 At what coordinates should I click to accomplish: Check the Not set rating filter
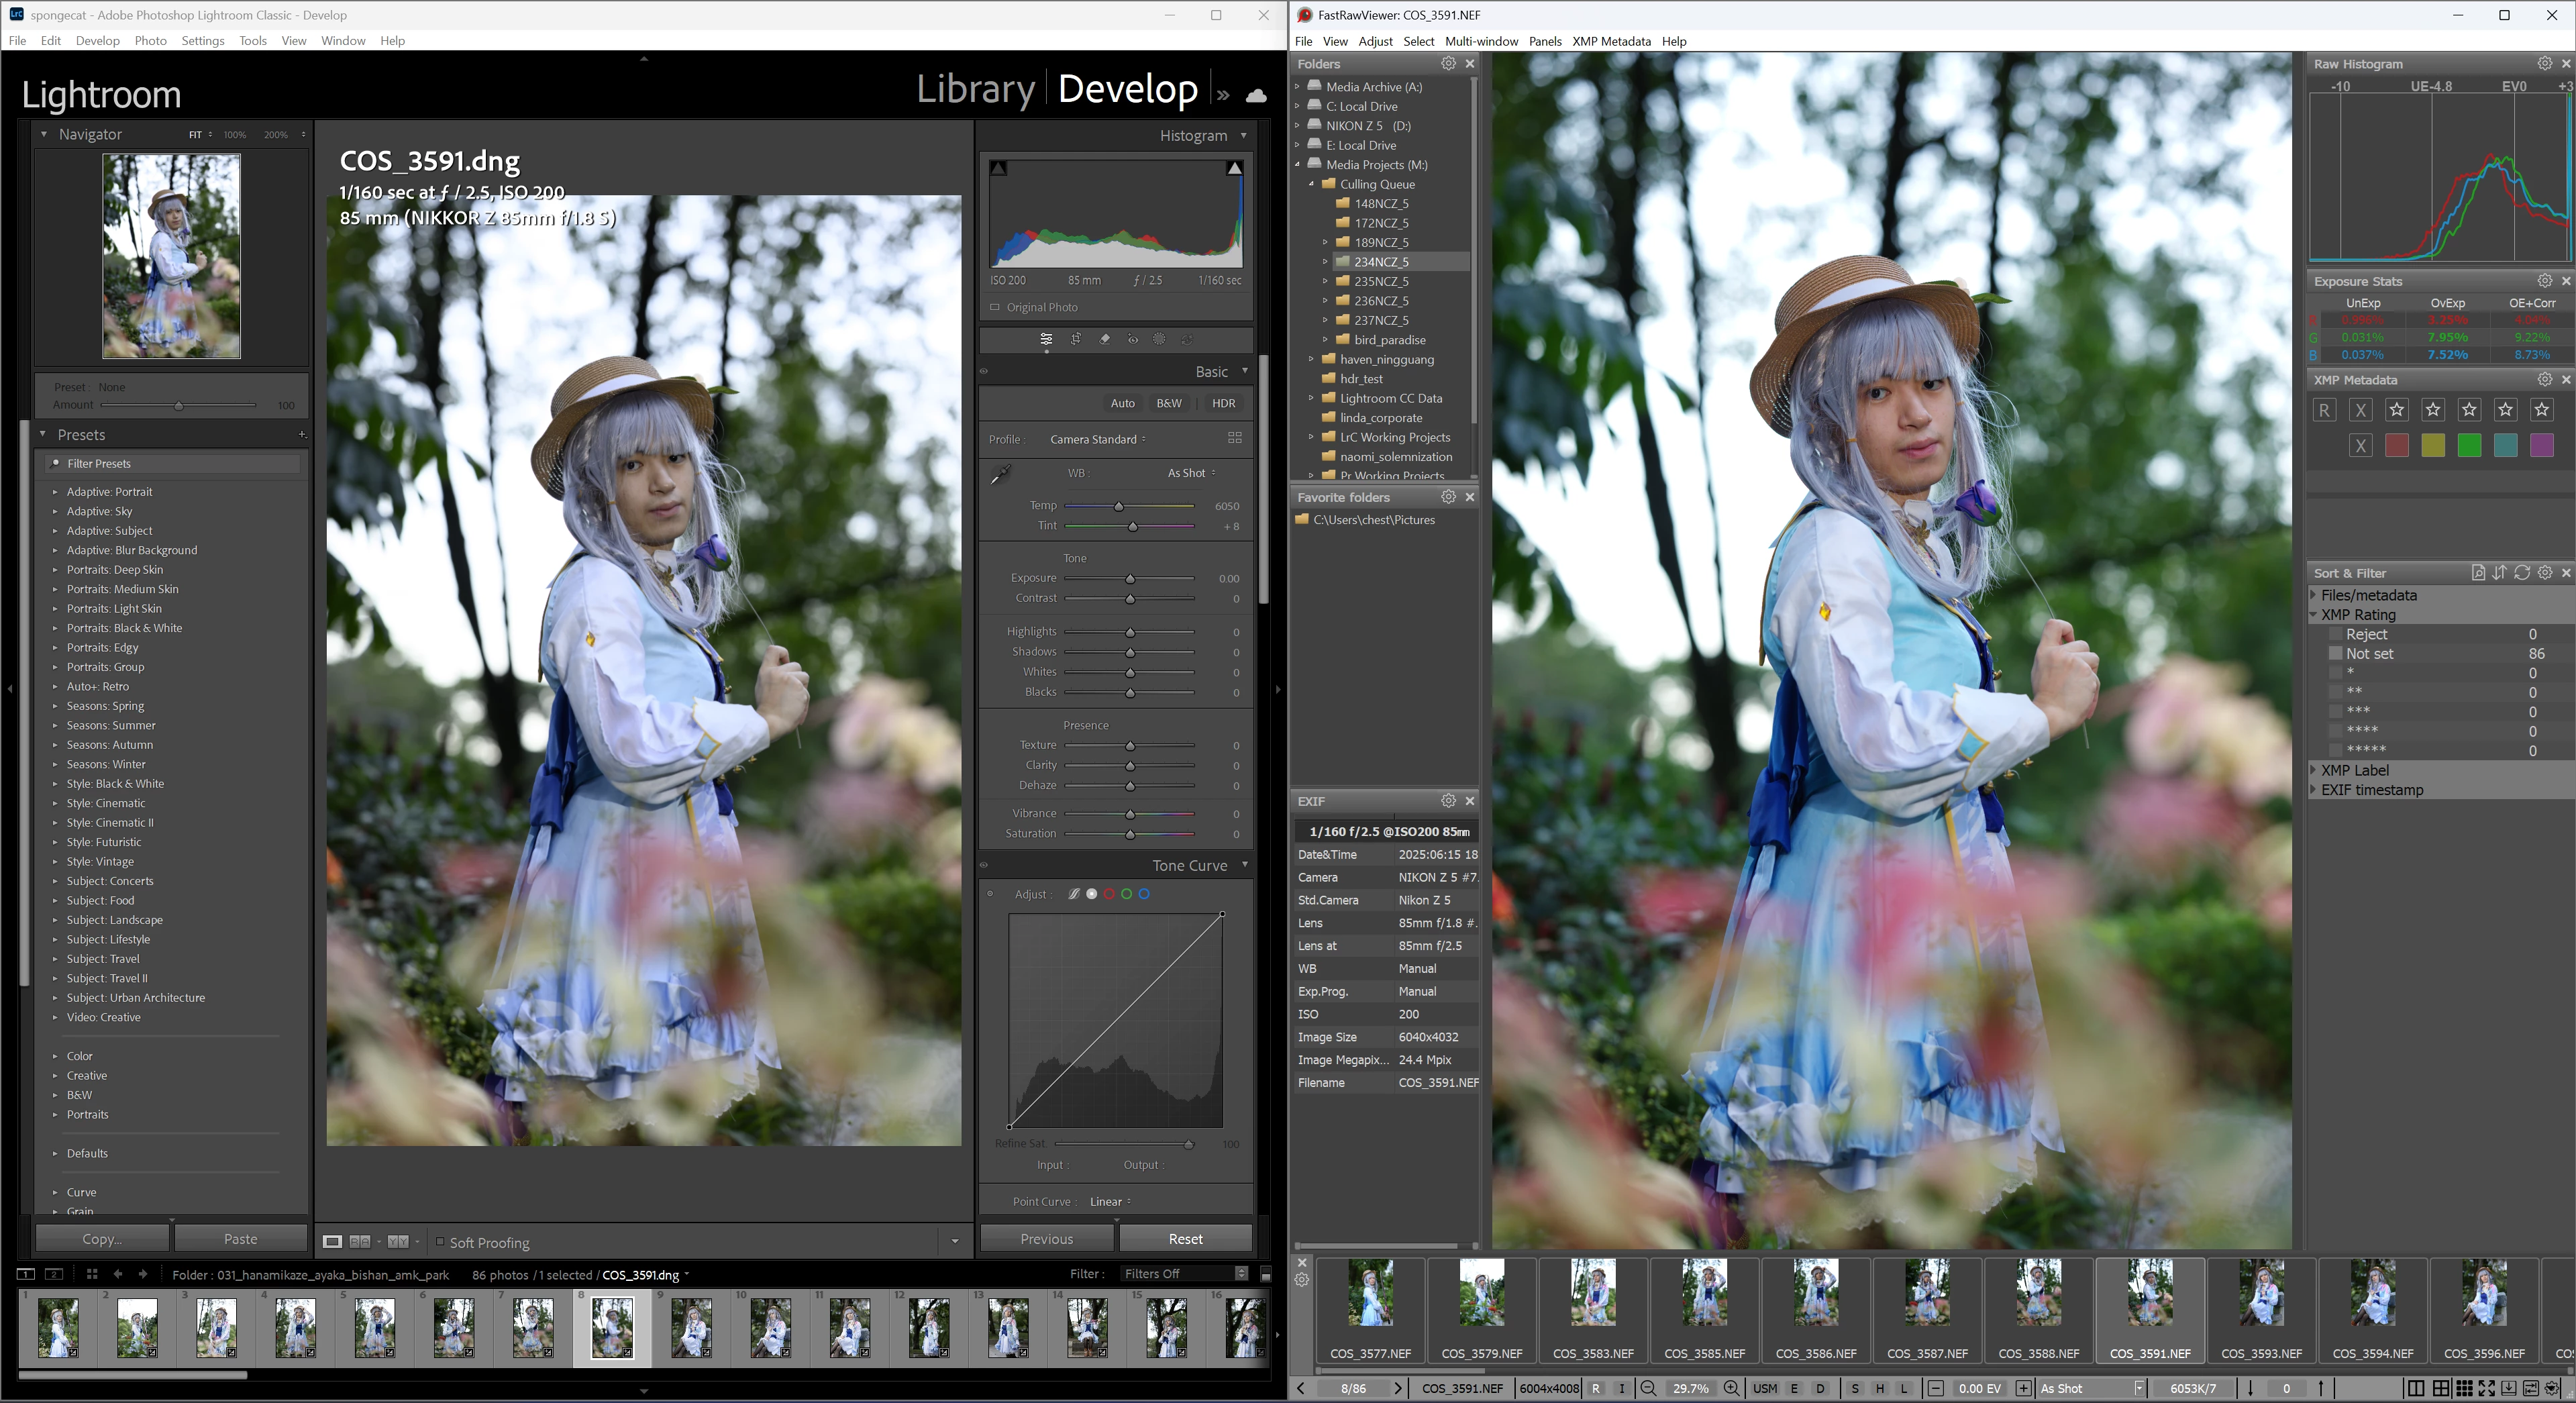tap(2336, 653)
